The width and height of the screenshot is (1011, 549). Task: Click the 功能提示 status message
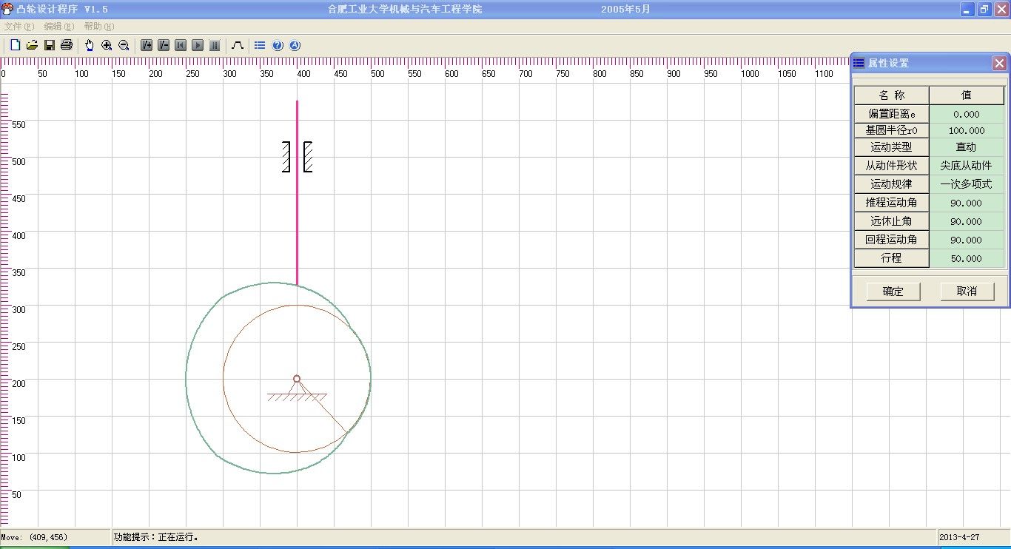[156, 537]
